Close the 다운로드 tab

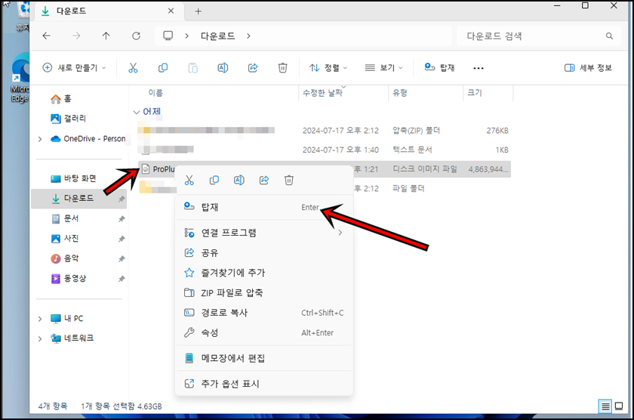(171, 11)
